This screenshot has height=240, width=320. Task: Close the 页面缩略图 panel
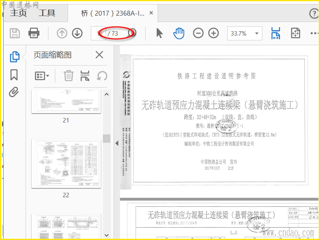(99, 55)
